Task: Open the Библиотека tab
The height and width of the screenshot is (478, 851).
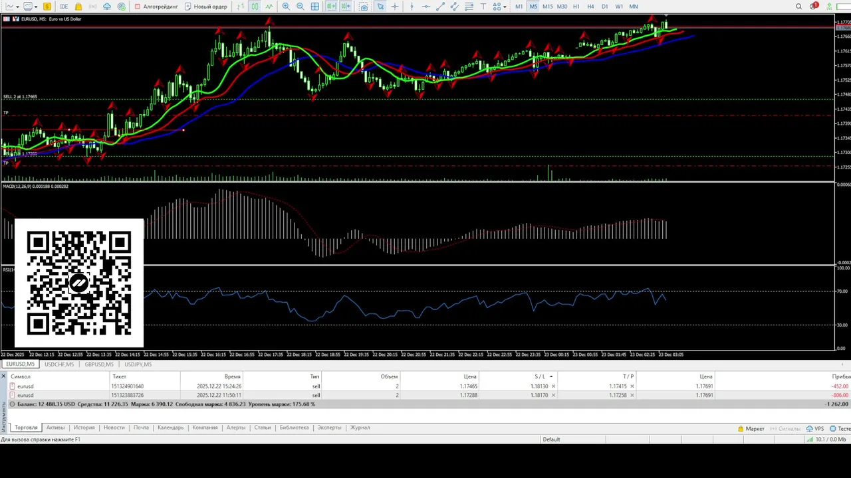Action: 294,428
